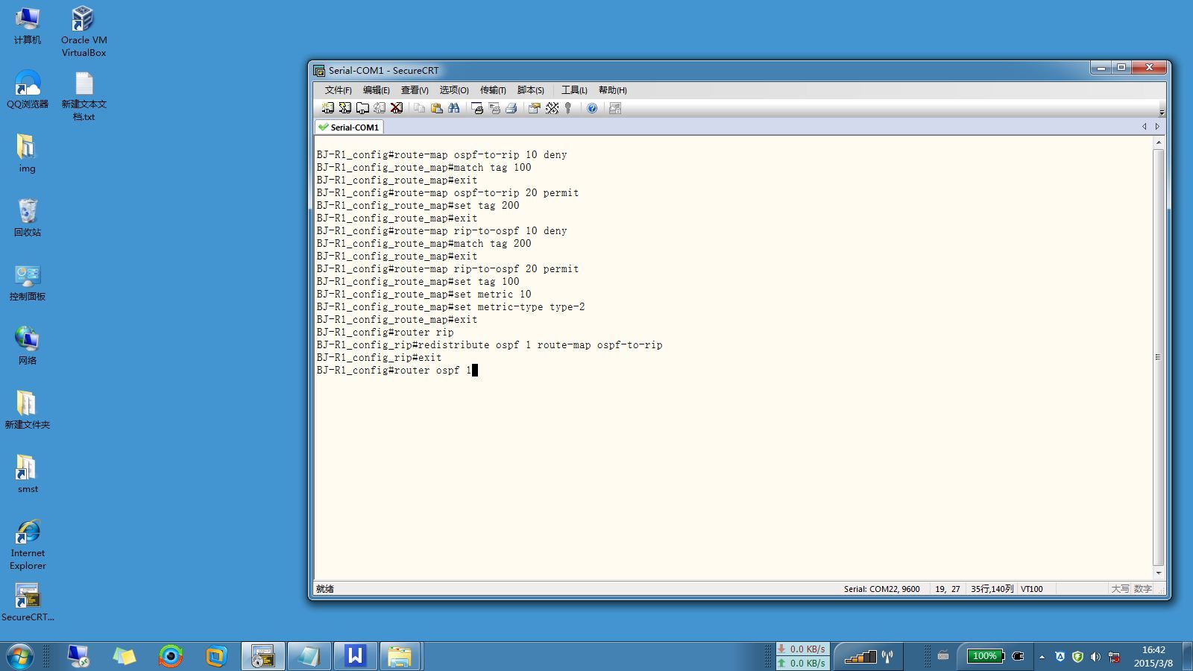The image size is (1193, 671).
Task: Click the Reconnect toolbar icon
Action: click(380, 108)
